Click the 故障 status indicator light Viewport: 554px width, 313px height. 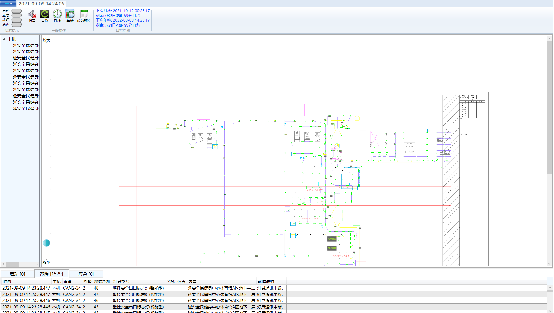tap(16, 20)
